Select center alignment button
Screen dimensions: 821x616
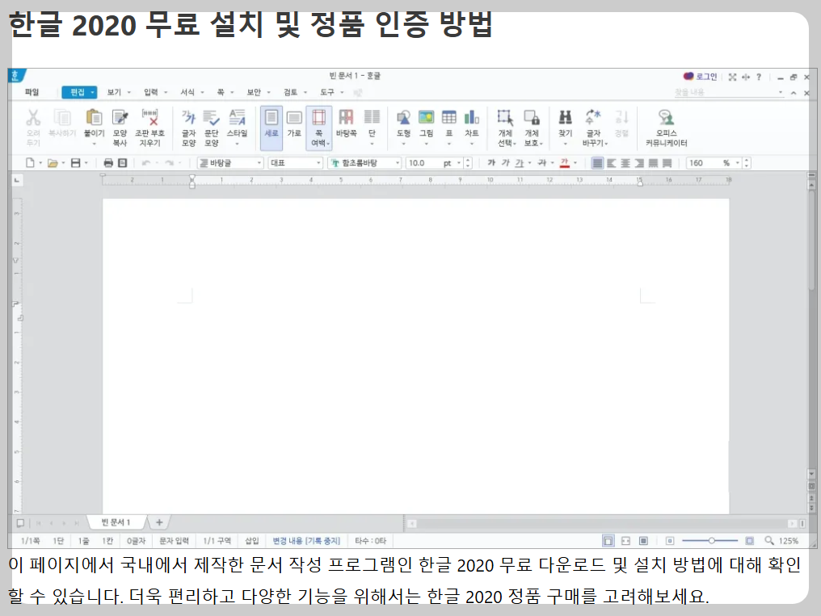pyautogui.click(x=625, y=163)
